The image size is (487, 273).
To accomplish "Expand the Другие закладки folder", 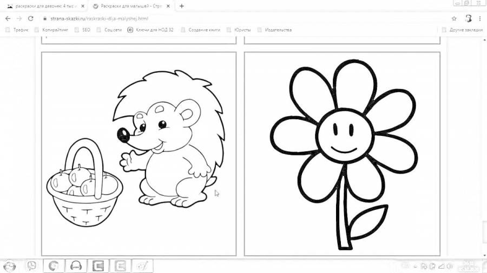I will tap(462, 30).
